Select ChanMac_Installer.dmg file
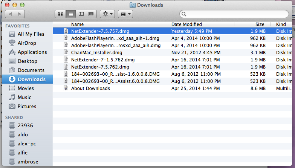Viewport: 295px width, 168px height. click(x=173, y=53)
